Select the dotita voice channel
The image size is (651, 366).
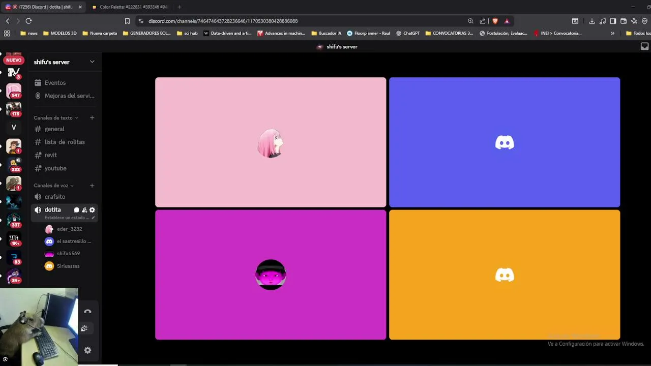click(x=52, y=209)
